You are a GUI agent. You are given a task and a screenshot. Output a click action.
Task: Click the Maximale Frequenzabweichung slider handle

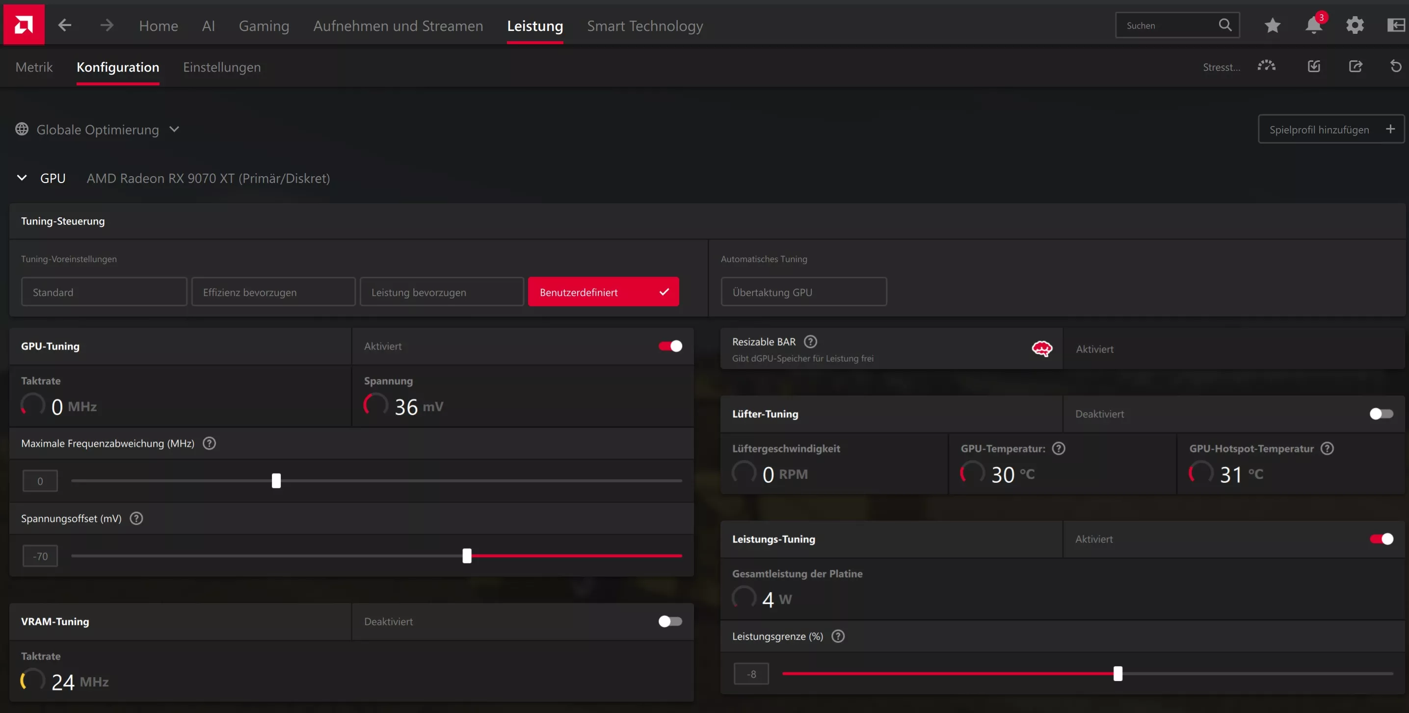276,480
